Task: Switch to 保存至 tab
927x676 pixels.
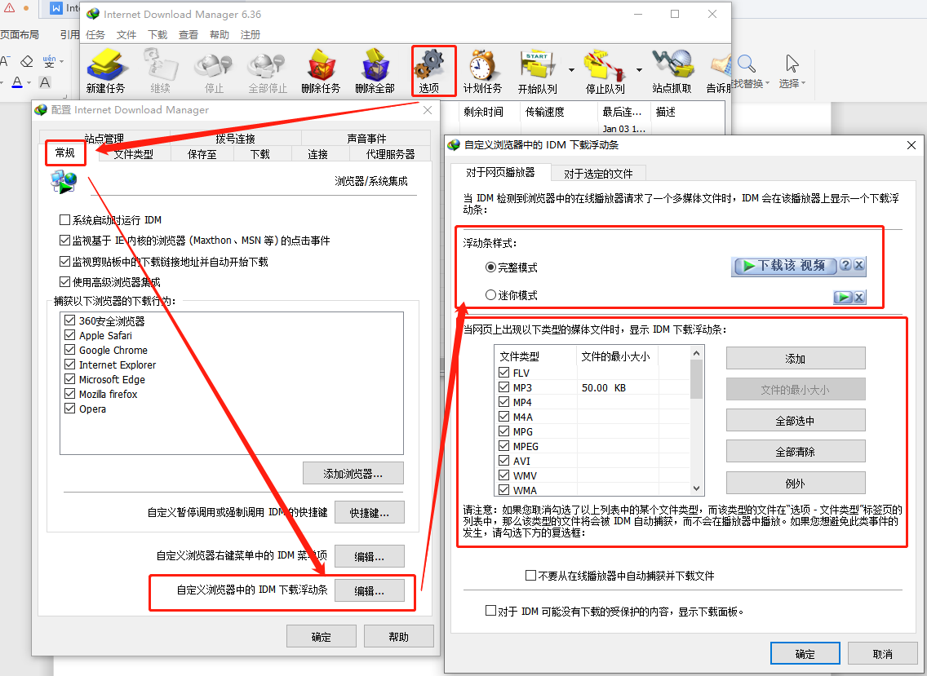Action: click(202, 154)
